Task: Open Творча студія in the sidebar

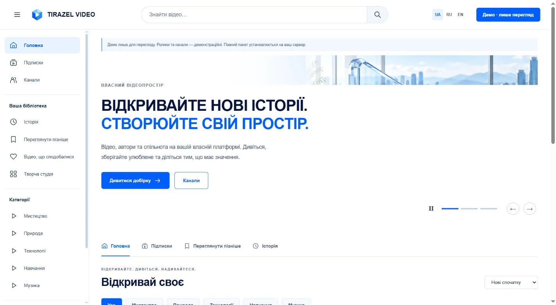Action: pyautogui.click(x=42, y=174)
